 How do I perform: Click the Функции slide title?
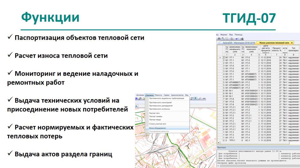[x=50, y=17]
